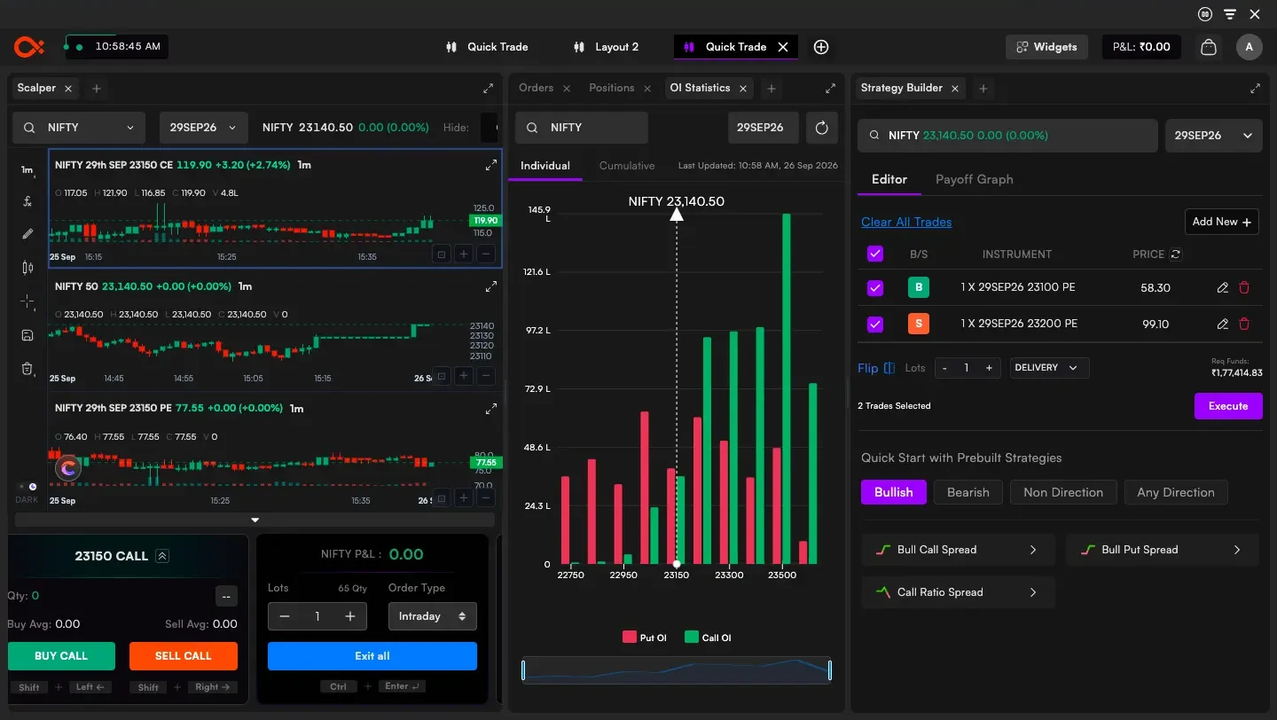Open the indicators fx tool
This screenshot has height=720, width=1277.
pos(27,201)
